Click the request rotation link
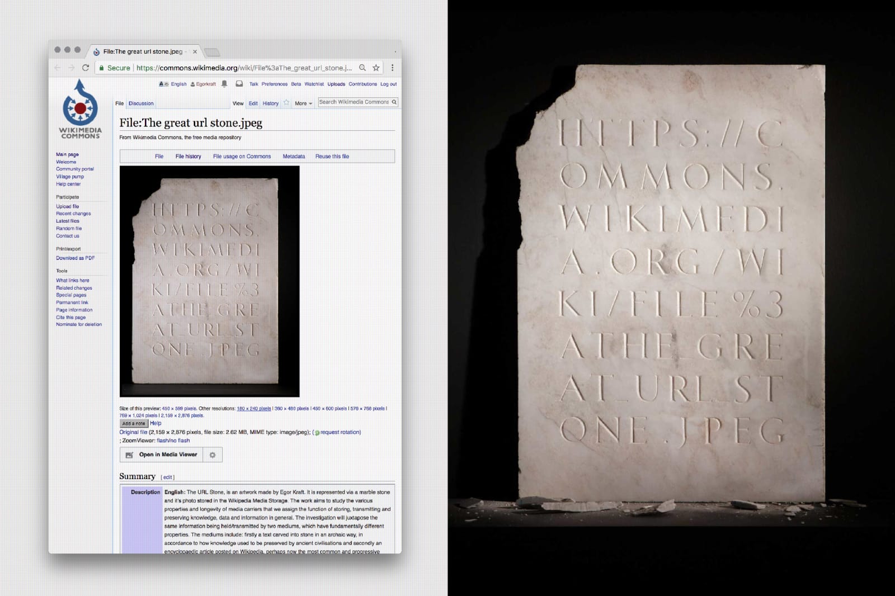 pos(340,432)
